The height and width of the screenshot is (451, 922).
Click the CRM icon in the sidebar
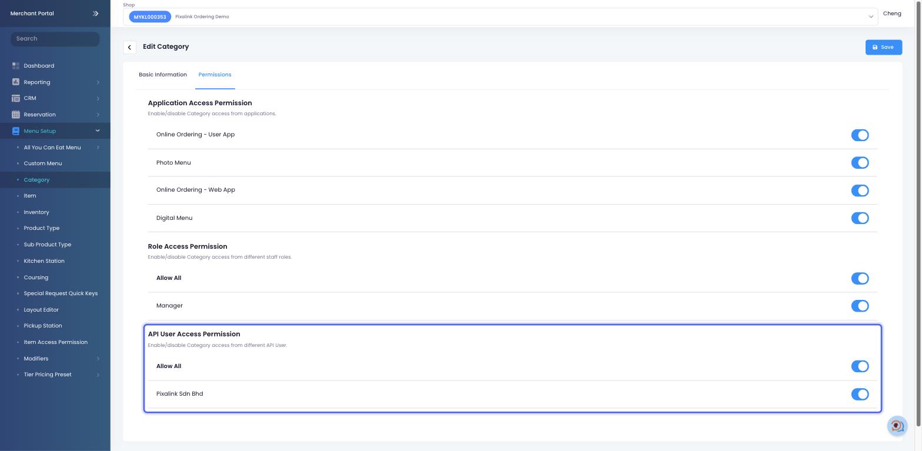[16, 98]
